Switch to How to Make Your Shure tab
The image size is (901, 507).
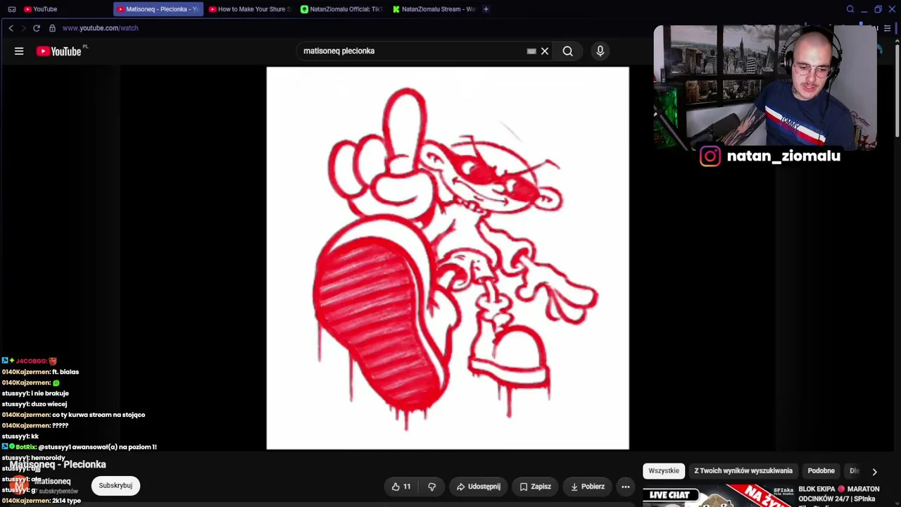pos(250,9)
